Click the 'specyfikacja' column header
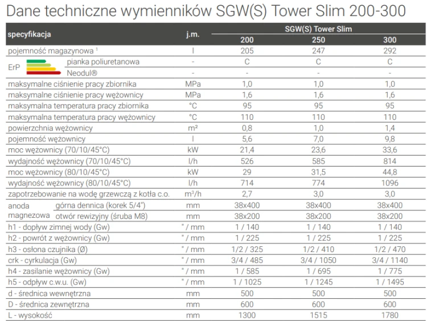This screenshot has height=321, width=427. click(30, 34)
